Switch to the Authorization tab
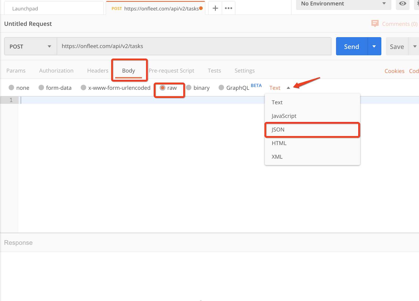Screen dimensions: 419x301 56,71
